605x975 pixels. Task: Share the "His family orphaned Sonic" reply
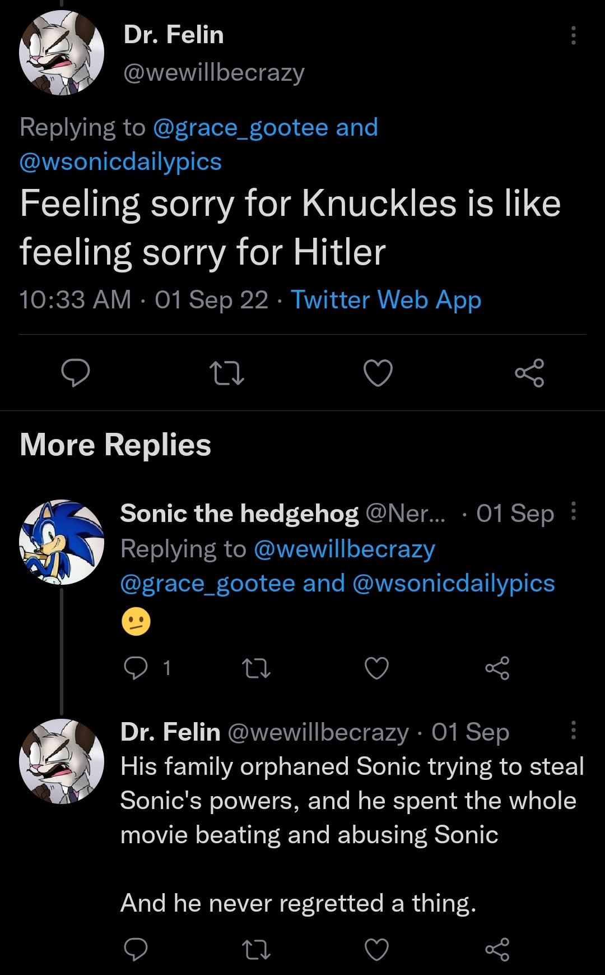[x=497, y=949]
